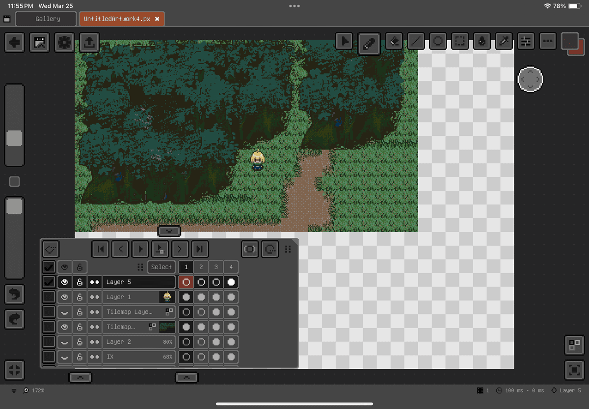The image size is (589, 409).
Task: Expand the status bar dropdown arrow
Action: click(14, 391)
